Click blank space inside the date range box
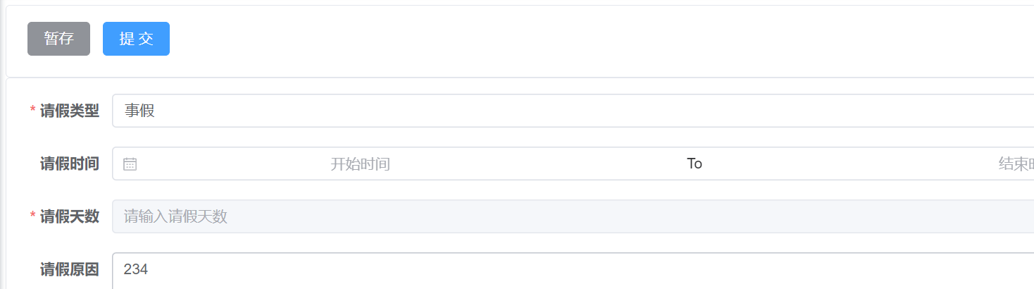The height and width of the screenshot is (289, 1034). [535, 164]
